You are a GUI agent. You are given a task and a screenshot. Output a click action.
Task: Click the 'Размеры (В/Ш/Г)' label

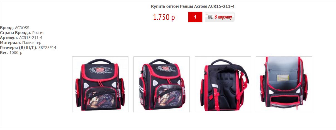(x=18, y=48)
